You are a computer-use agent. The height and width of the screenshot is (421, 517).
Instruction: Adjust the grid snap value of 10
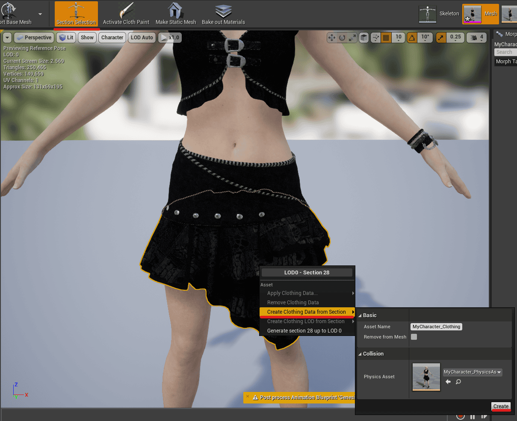click(x=398, y=38)
